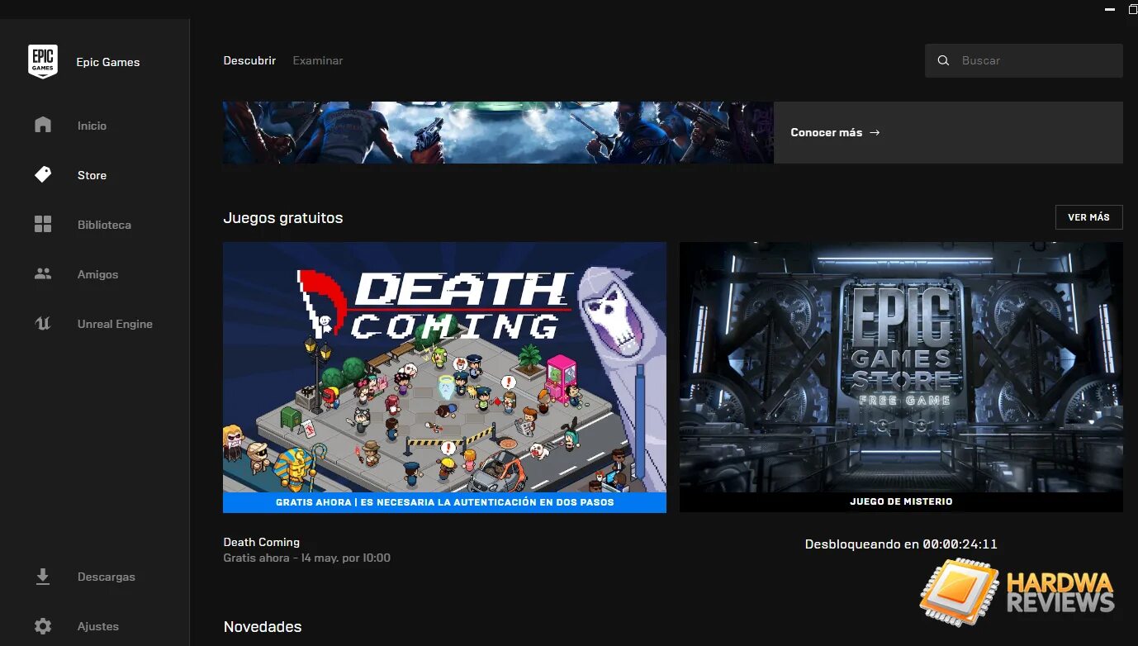Open the Biblioteca sidebar label

pos(104,225)
